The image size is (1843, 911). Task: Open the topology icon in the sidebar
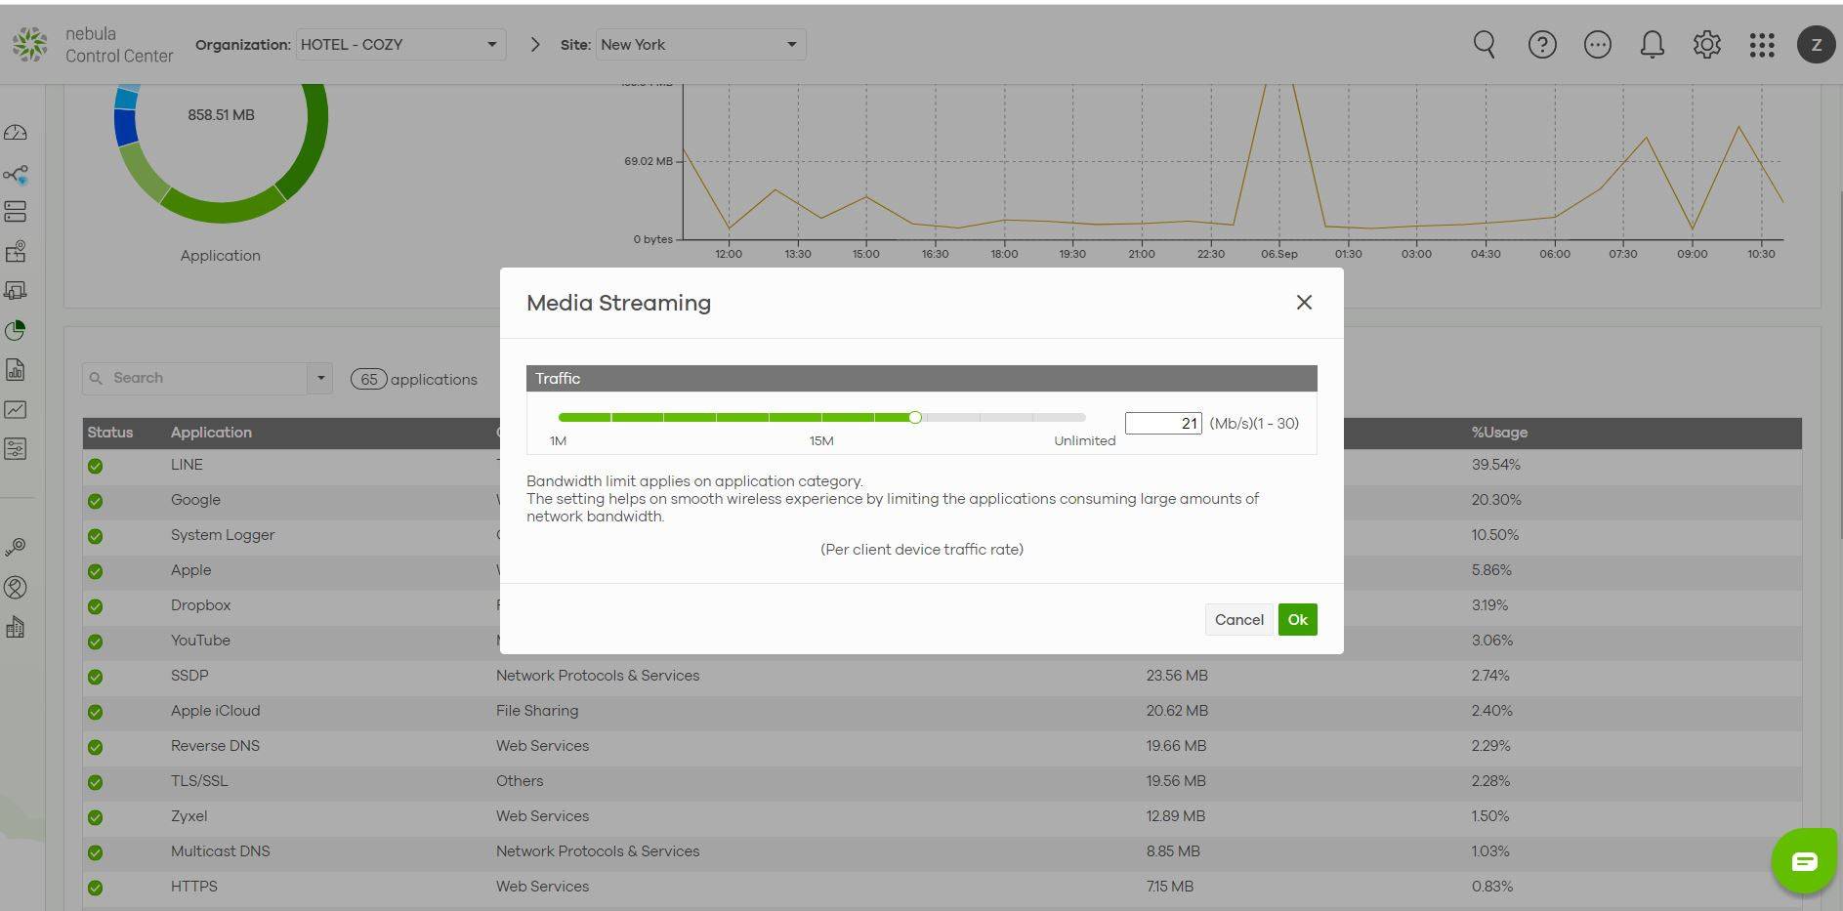pos(16,175)
